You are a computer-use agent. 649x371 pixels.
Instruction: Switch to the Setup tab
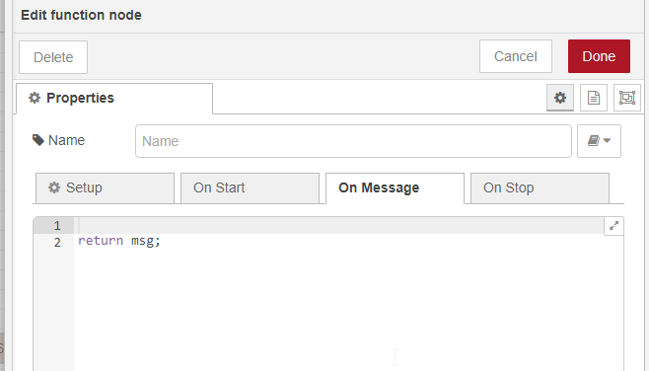tap(105, 188)
